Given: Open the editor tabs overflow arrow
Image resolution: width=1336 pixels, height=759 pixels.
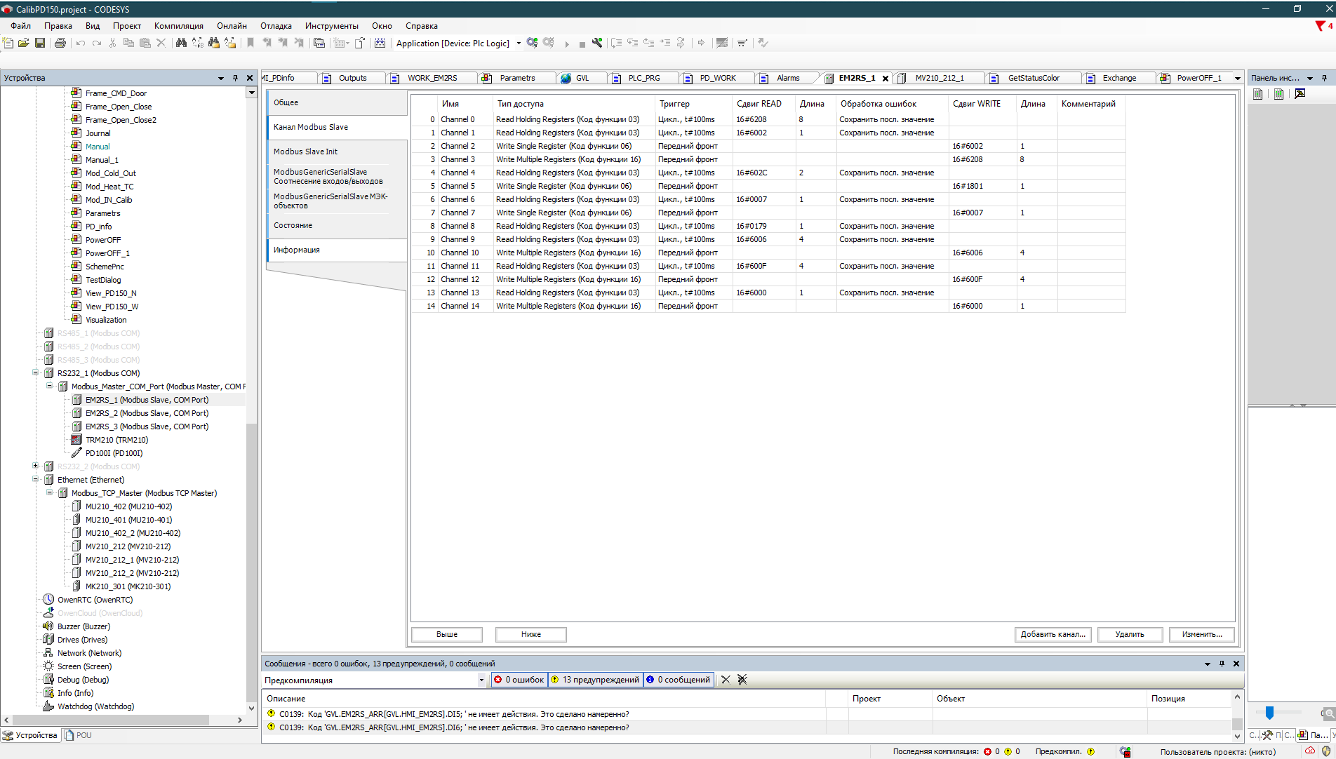Looking at the screenshot, I should pyautogui.click(x=1238, y=78).
